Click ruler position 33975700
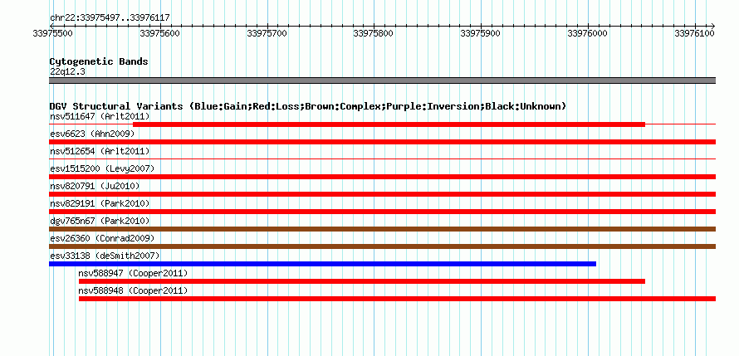 [267, 33]
